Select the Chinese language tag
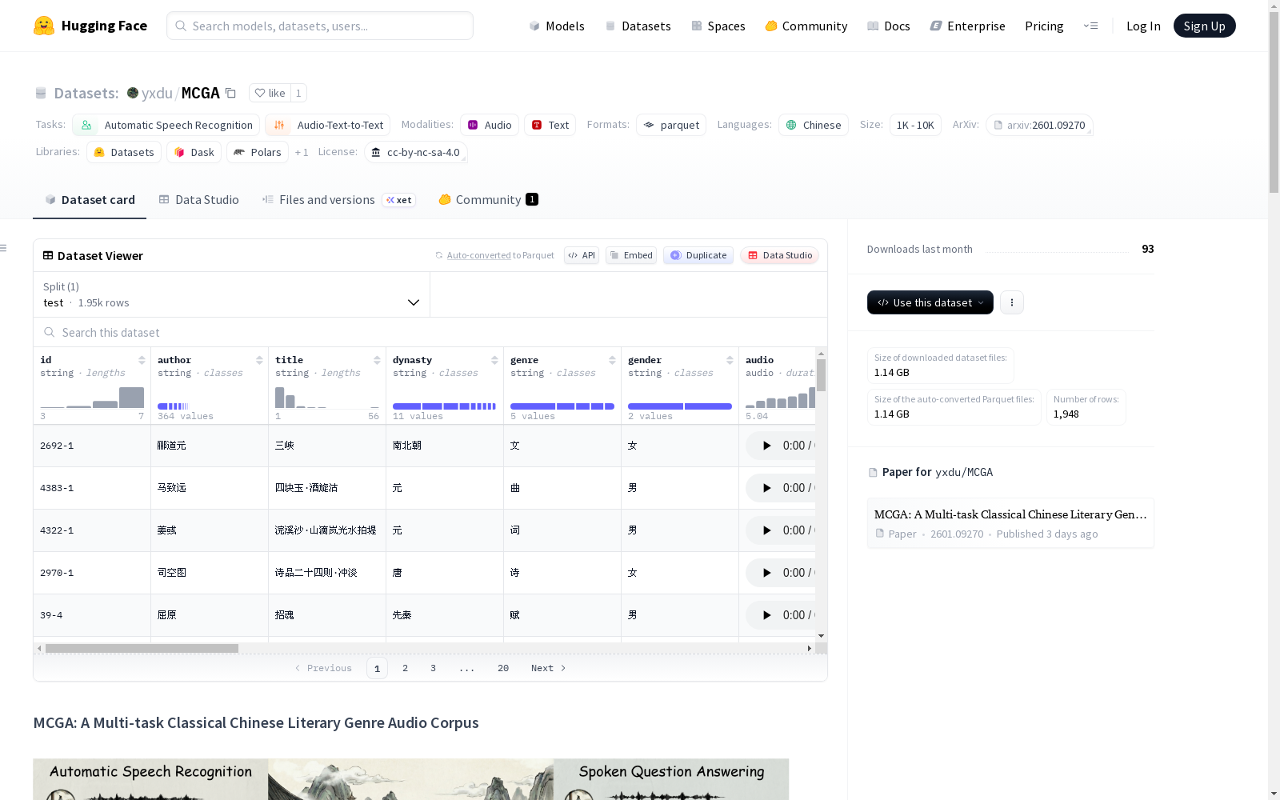Screen dimensions: 1280x800 [x=814, y=125]
